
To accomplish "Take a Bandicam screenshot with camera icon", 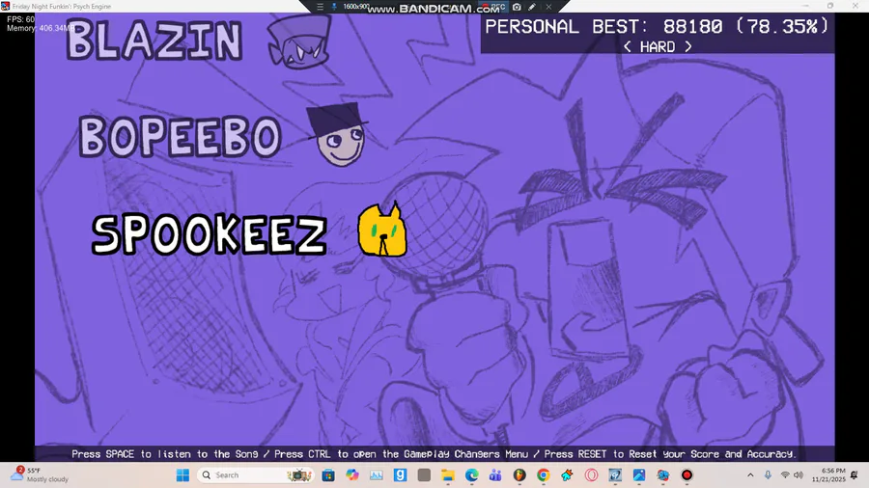I will tap(517, 7).
